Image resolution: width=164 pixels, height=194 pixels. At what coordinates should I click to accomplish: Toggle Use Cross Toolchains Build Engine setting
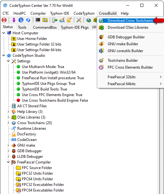pos(55,100)
